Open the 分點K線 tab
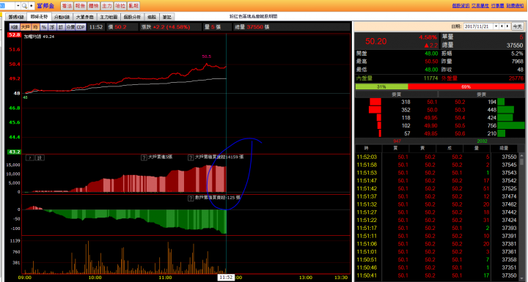 coord(62,17)
